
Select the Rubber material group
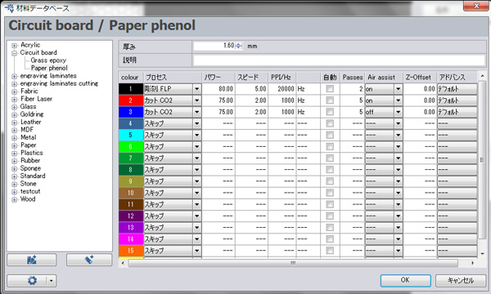tap(30, 160)
